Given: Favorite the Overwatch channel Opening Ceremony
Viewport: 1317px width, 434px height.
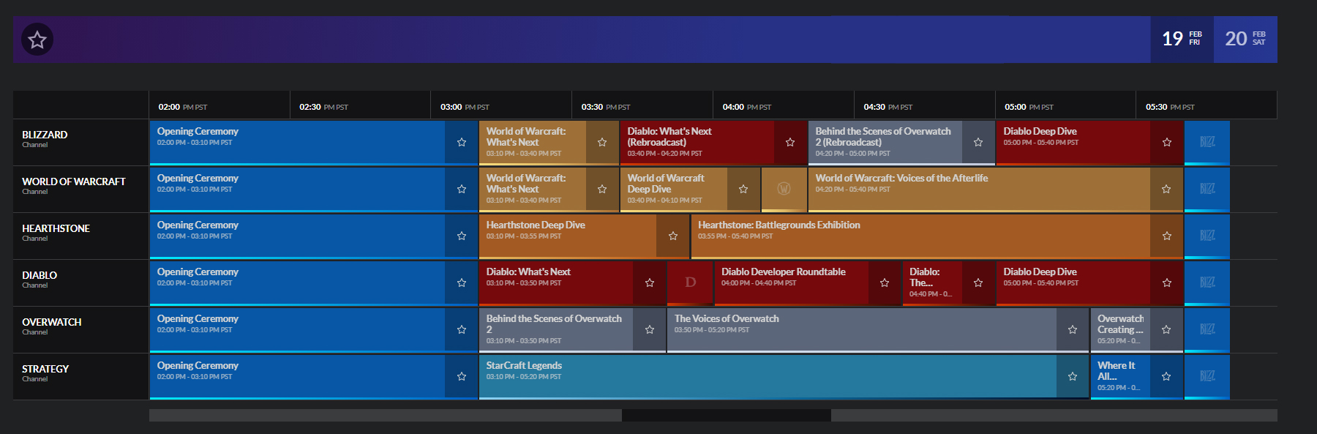Looking at the screenshot, I should (x=462, y=329).
